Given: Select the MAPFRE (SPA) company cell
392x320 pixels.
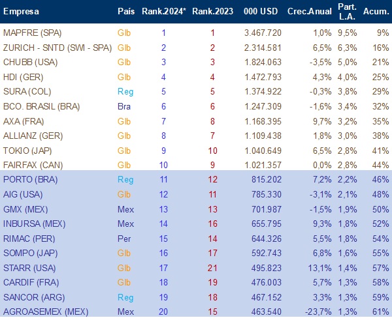Looking at the screenshot, I should click(x=32, y=33).
